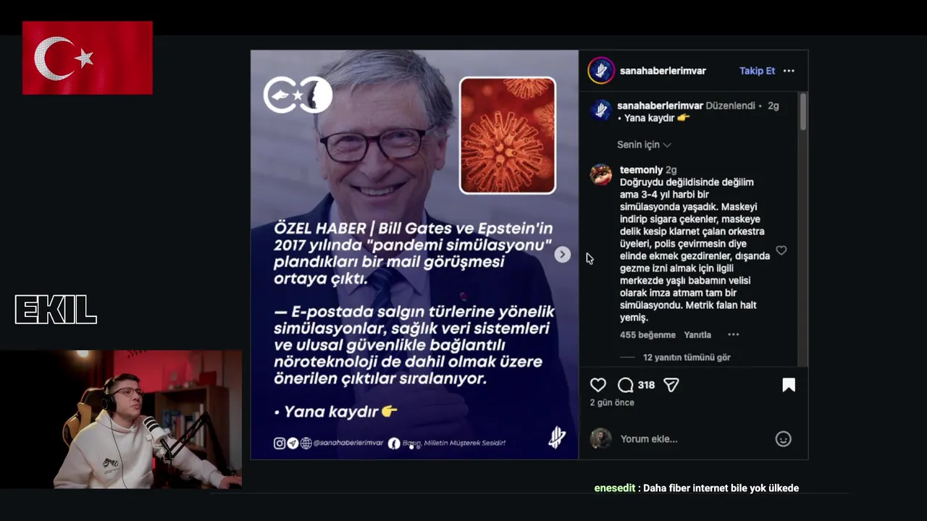
Task: Open comments via speech bubble icon
Action: (626, 385)
